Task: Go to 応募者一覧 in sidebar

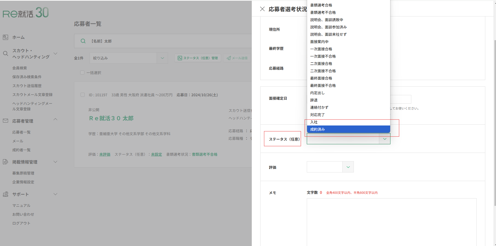Action: [x=21, y=132]
